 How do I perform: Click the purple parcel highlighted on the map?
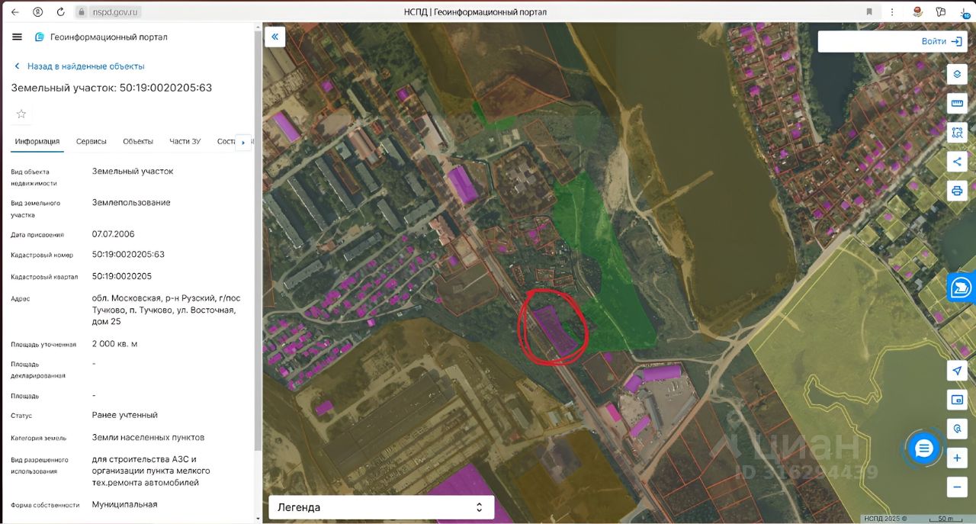tap(556, 330)
